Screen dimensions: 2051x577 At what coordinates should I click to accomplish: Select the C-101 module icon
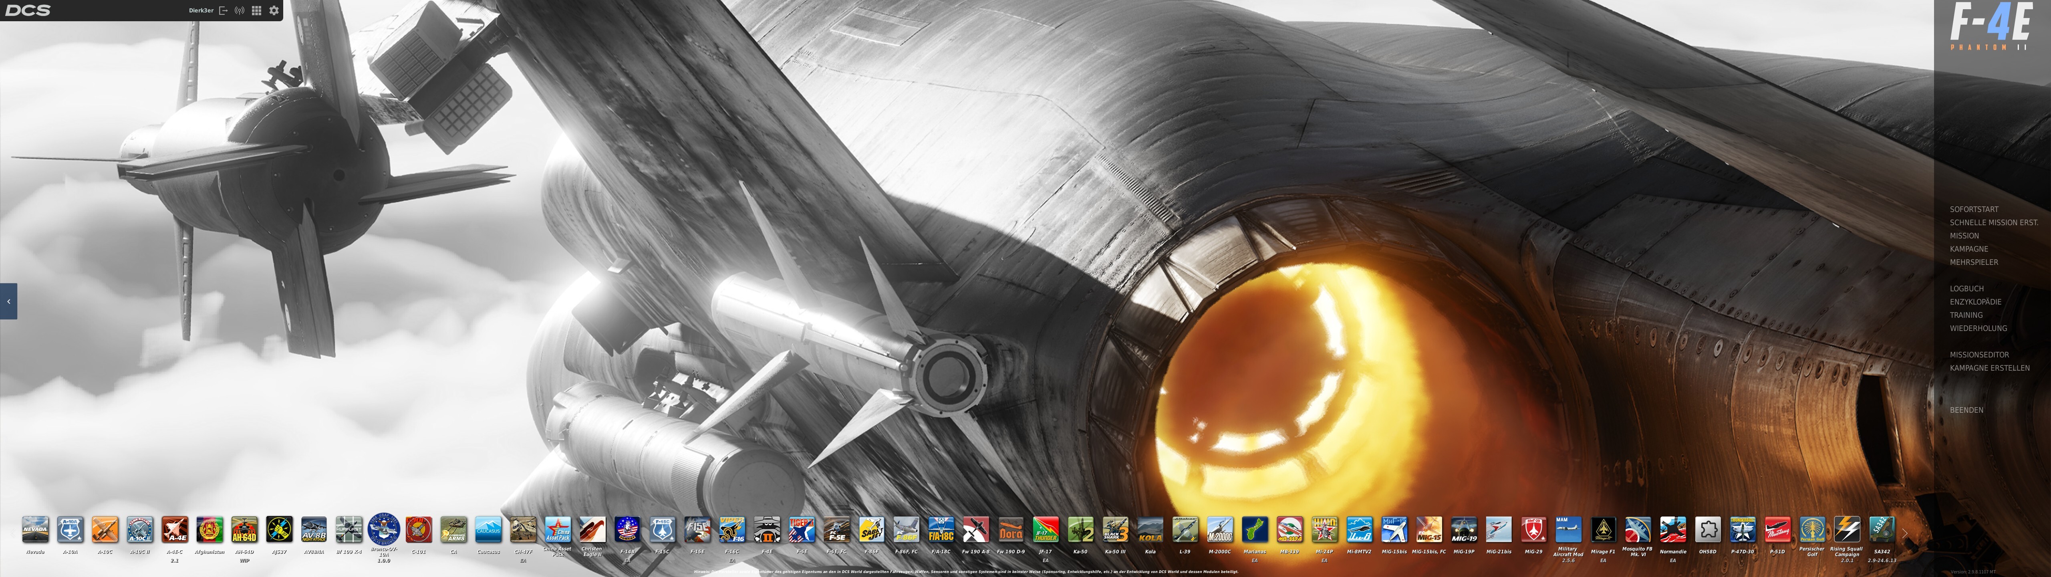pyautogui.click(x=419, y=529)
